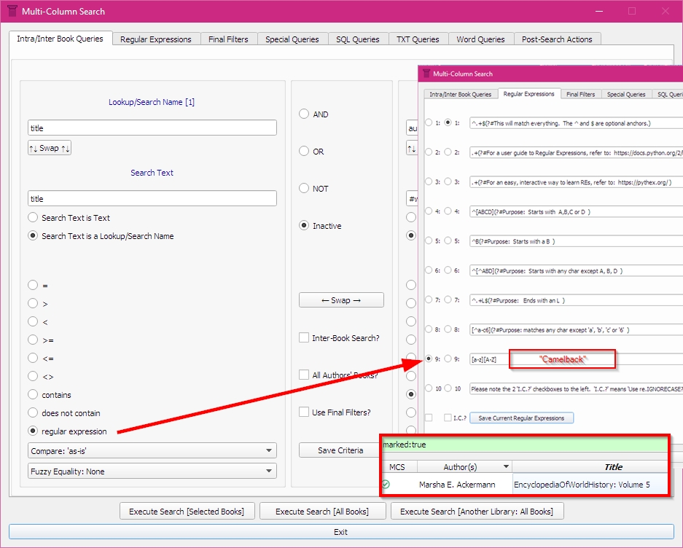Select the contains comparison radio button
This screenshot has width=683, height=548.
point(33,395)
